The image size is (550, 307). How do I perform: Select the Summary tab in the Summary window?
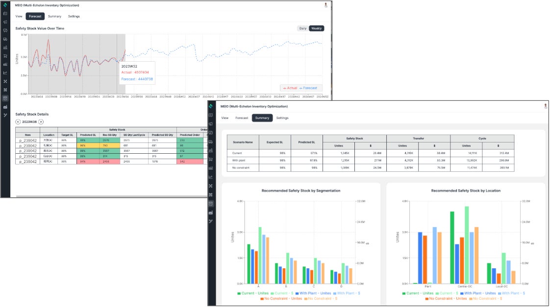tap(262, 118)
